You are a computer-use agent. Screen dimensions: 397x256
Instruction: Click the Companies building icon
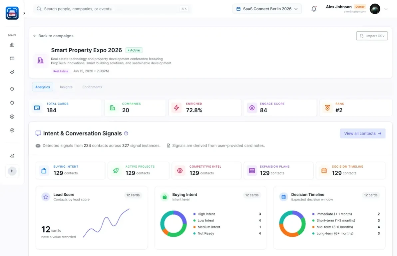point(113,108)
